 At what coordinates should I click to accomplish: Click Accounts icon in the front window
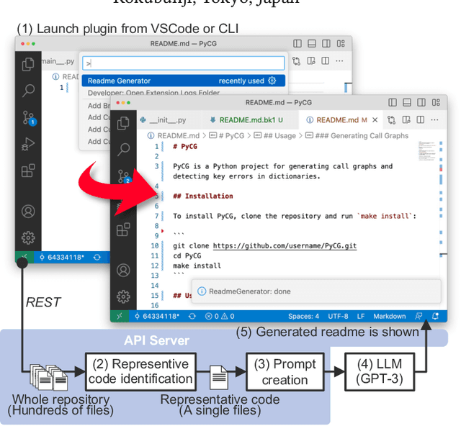[x=123, y=270]
